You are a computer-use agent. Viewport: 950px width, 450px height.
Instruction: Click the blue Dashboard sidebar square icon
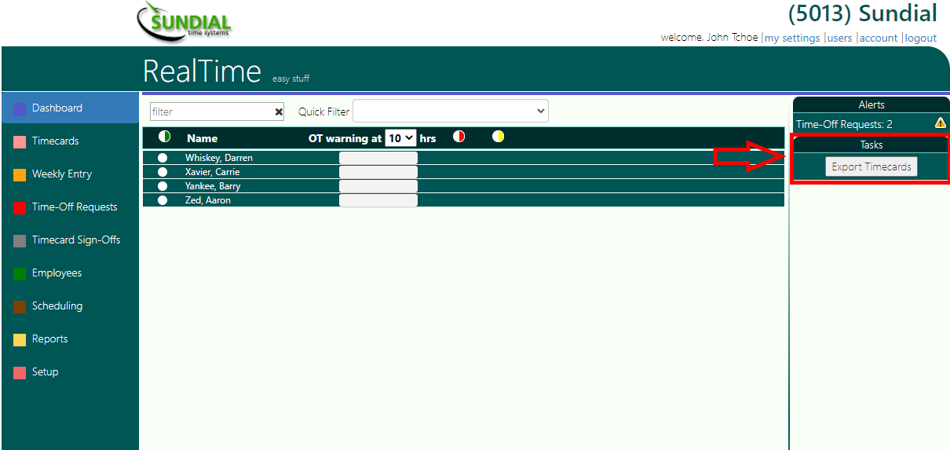click(20, 109)
